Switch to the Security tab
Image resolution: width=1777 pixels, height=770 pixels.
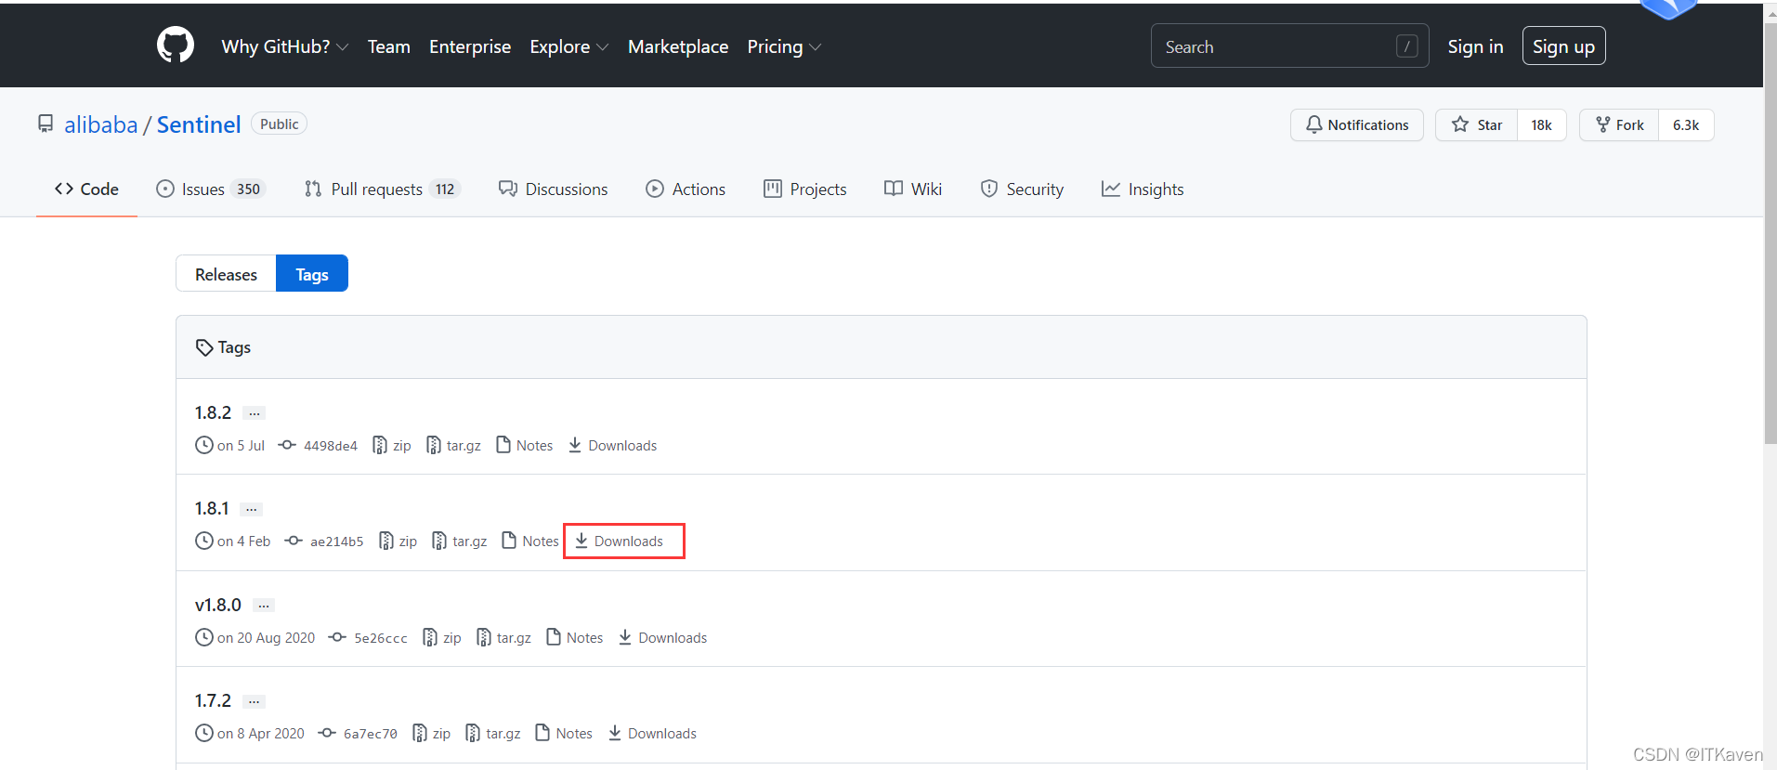tap(1022, 189)
